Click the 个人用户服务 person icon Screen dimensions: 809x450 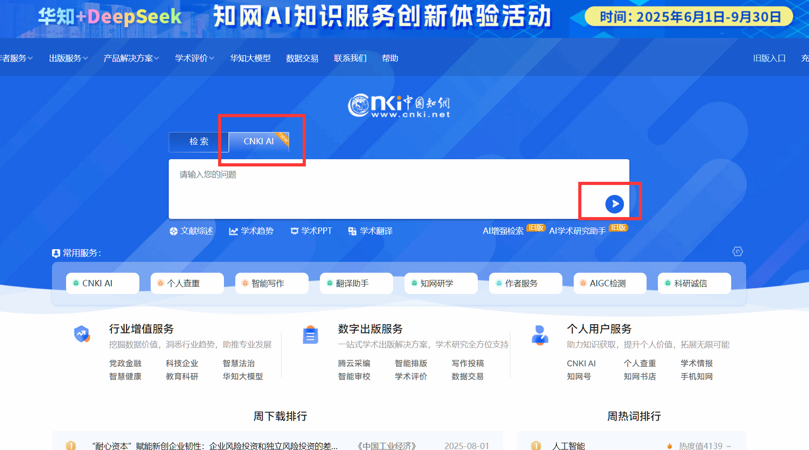pyautogui.click(x=540, y=335)
